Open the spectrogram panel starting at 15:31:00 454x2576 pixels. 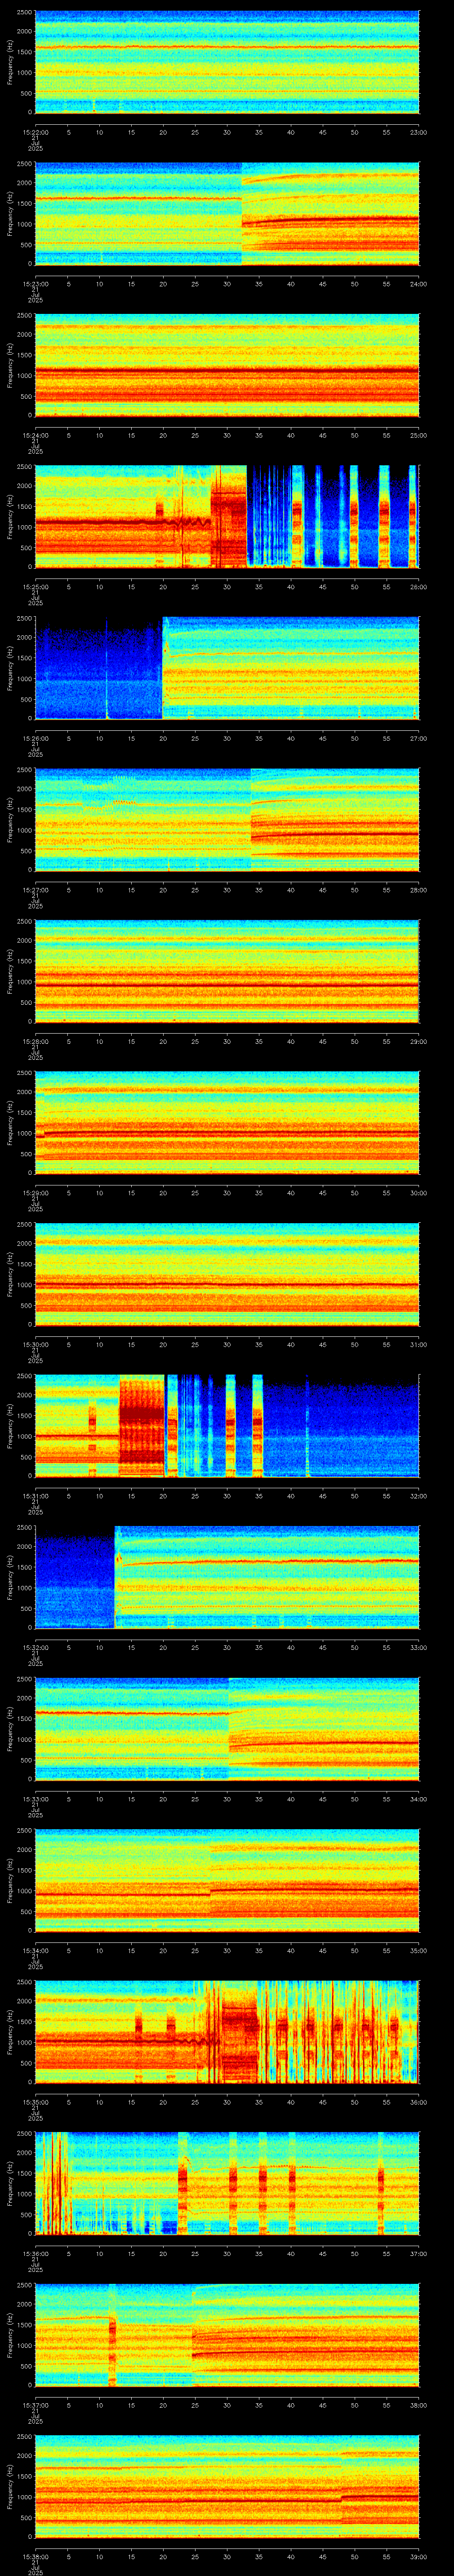point(227,1426)
